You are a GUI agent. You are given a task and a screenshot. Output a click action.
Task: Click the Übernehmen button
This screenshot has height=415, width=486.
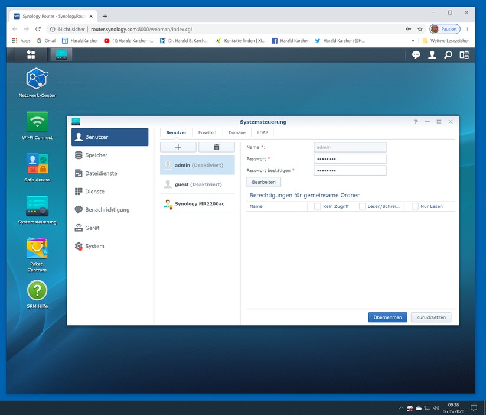click(x=387, y=317)
